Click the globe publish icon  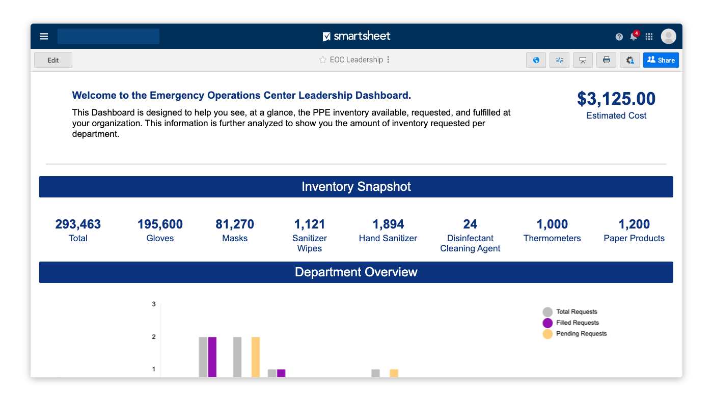pos(536,60)
